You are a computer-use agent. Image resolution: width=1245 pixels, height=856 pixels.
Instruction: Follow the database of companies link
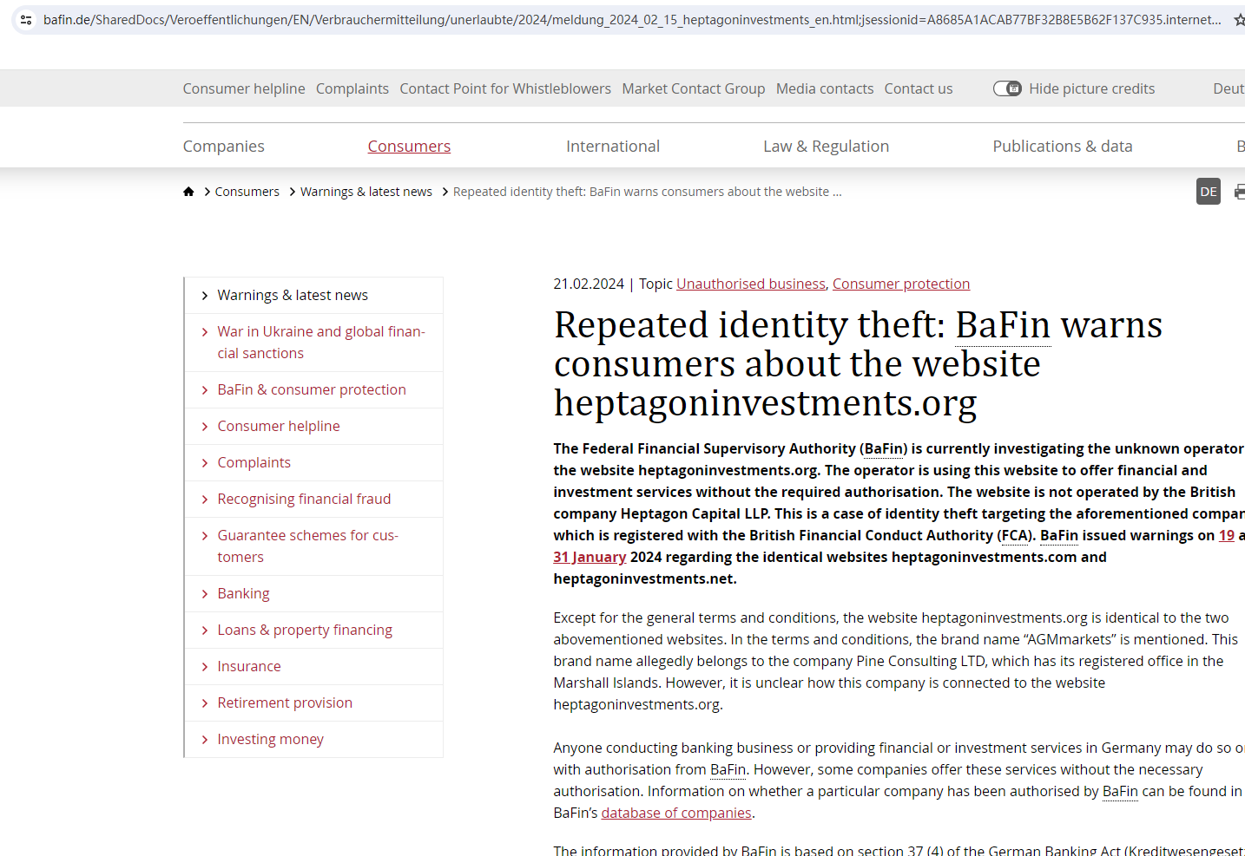pyautogui.click(x=675, y=813)
